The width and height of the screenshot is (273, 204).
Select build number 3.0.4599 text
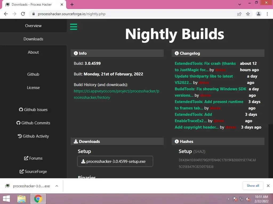point(93,63)
